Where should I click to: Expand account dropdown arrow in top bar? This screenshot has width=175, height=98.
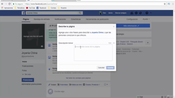(151, 13)
